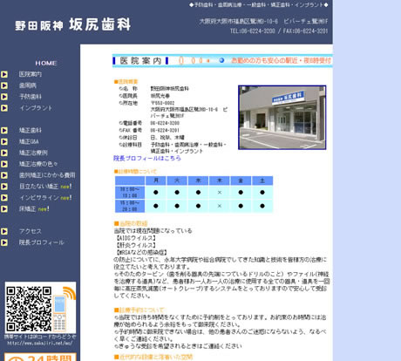Click the arrow icon beside 院長プロフィール in sidebar
The width and height of the screenshot is (401, 361).
point(4,242)
